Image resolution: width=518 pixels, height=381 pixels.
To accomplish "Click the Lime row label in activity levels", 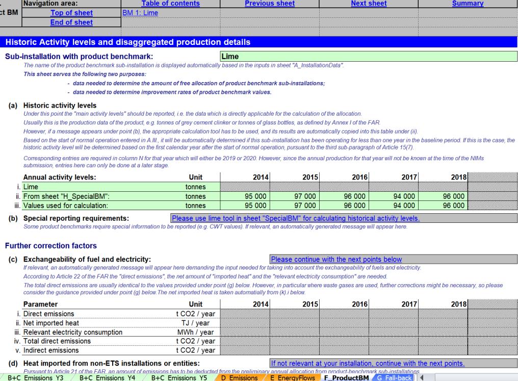I will click(31, 187).
